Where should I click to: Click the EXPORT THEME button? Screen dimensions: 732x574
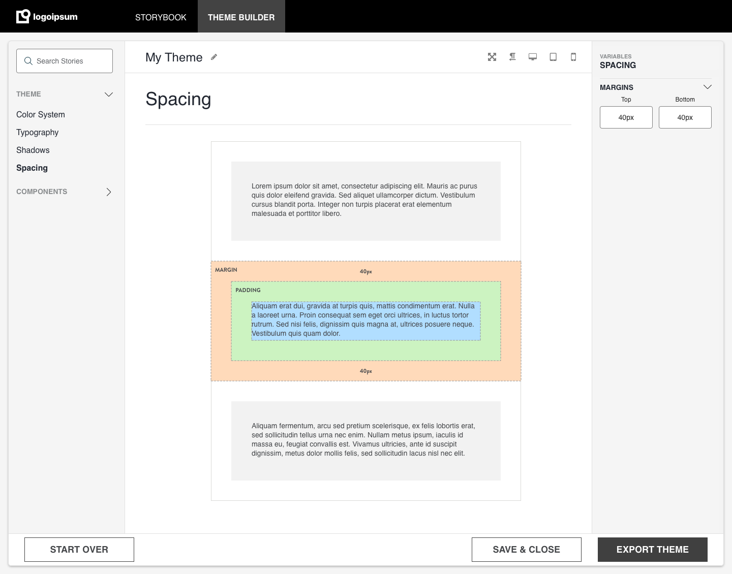(x=652, y=549)
